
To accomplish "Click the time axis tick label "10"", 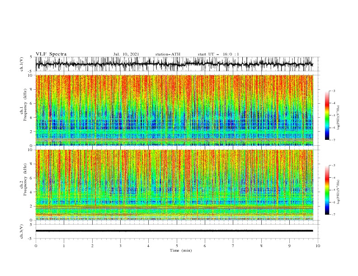I will point(318,246).
